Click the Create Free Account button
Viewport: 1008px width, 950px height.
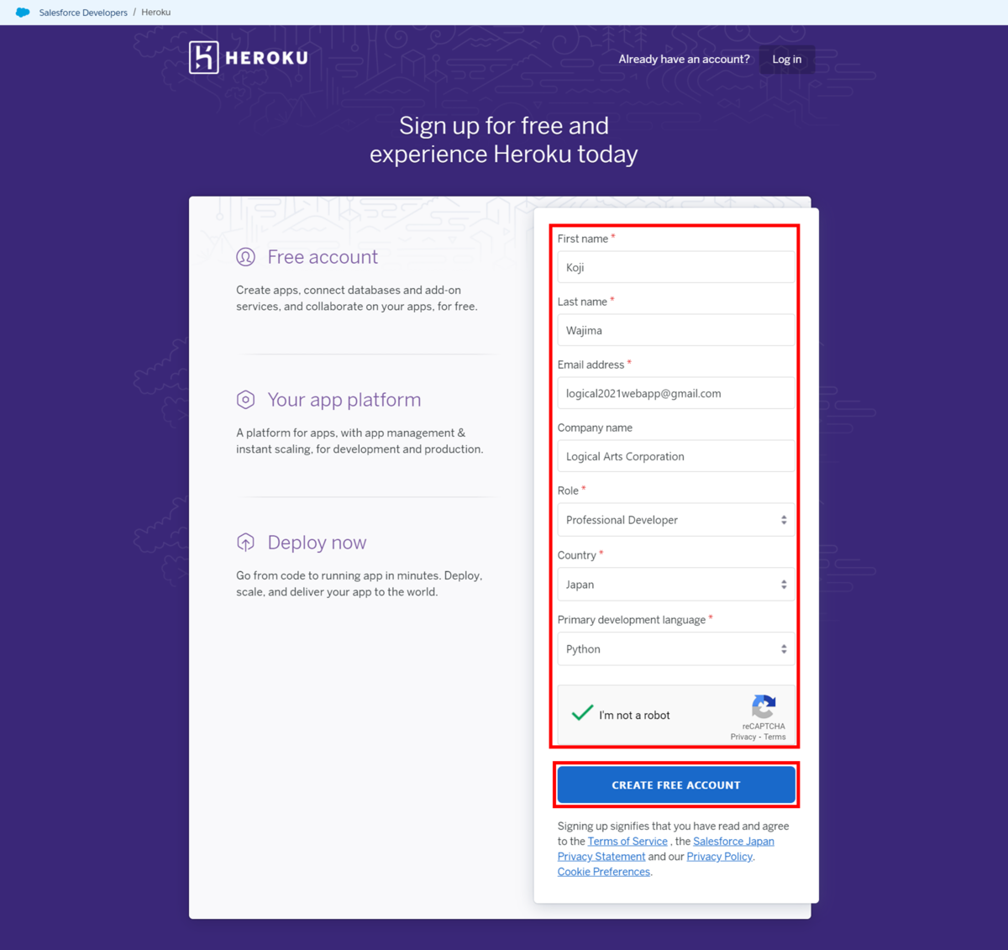676,785
